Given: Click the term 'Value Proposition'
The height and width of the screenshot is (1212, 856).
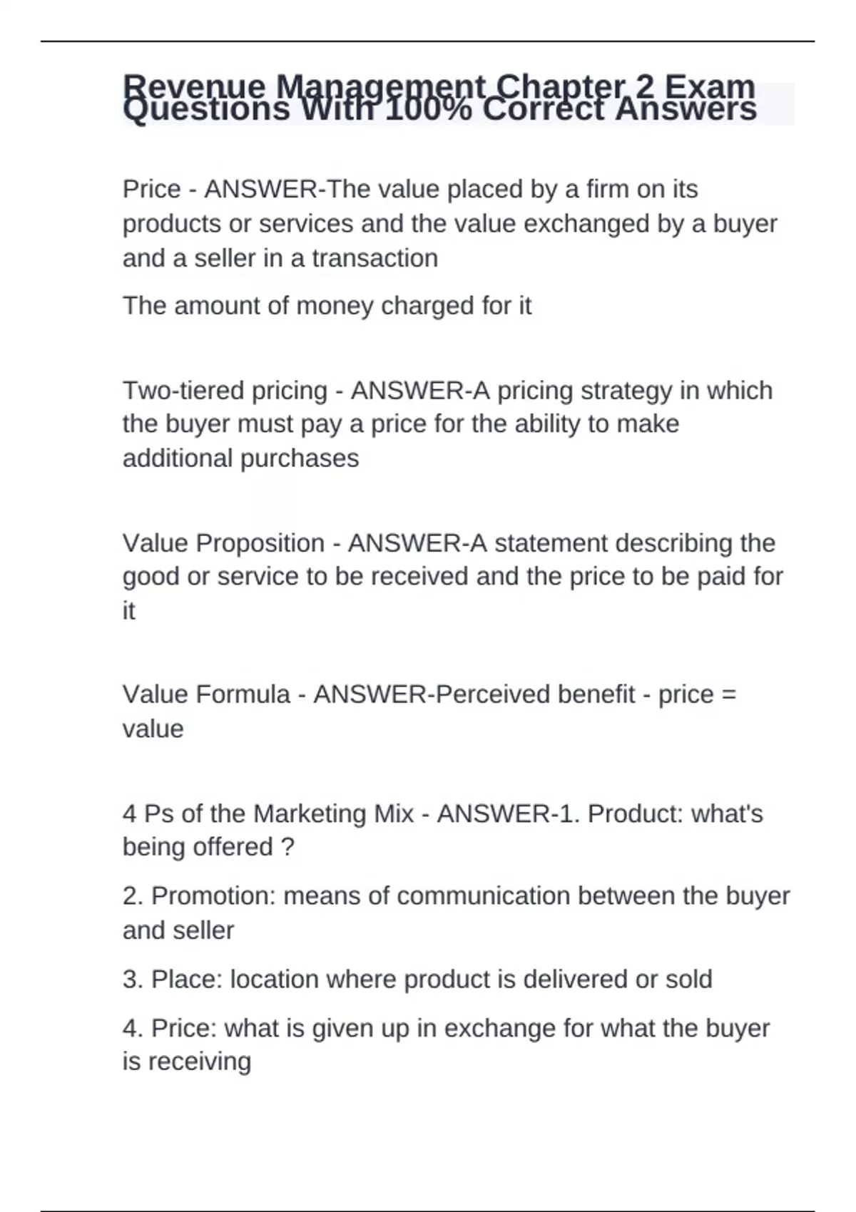Looking at the screenshot, I should click(x=223, y=543).
